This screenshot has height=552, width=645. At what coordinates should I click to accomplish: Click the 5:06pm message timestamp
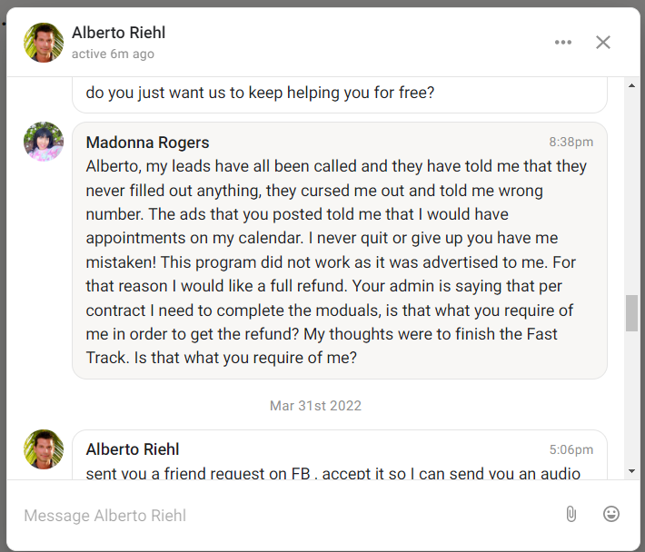click(571, 449)
